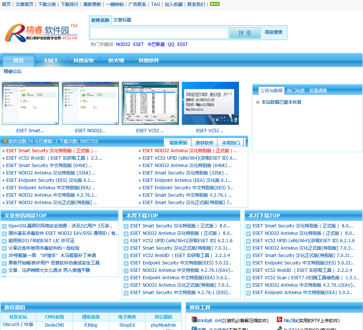Open article 分享近些年使用杀毒软件的一些经验
The height and width of the screenshot is (330, 363).
point(44,248)
